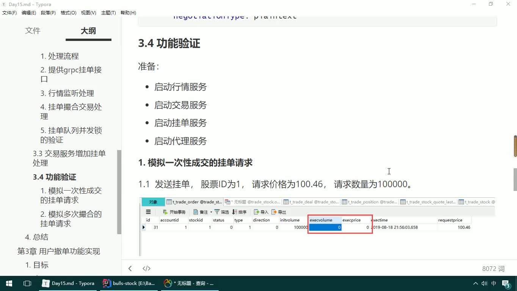
Task: Jump to outline 3.3 交易服务增加挂单处理
Action: pyautogui.click(x=69, y=158)
